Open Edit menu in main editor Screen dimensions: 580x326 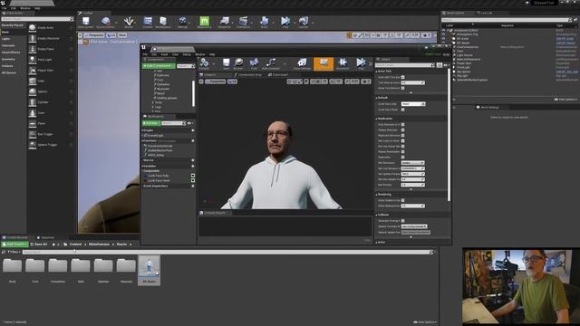tap(14, 8)
